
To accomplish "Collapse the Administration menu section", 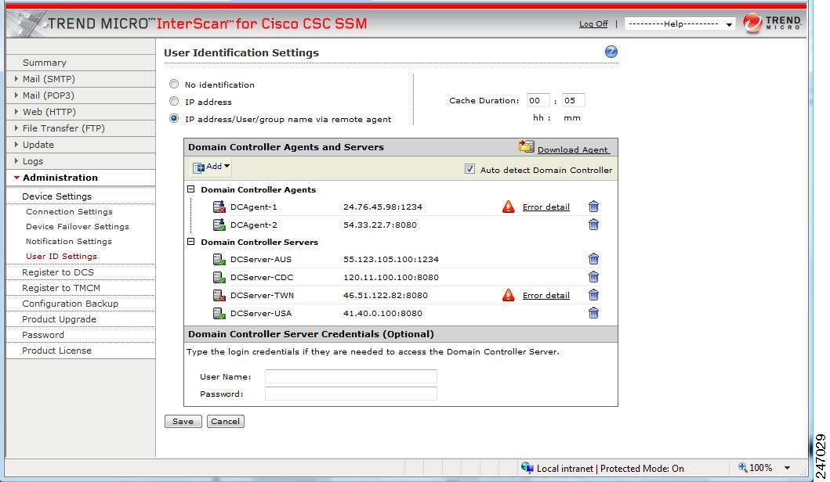I will tap(17, 178).
